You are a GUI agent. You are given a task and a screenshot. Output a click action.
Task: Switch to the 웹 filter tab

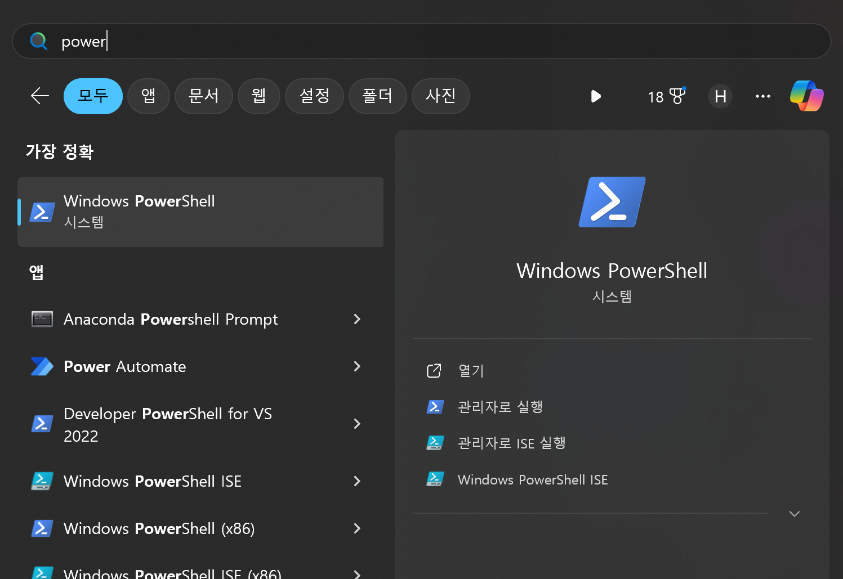[x=259, y=96]
